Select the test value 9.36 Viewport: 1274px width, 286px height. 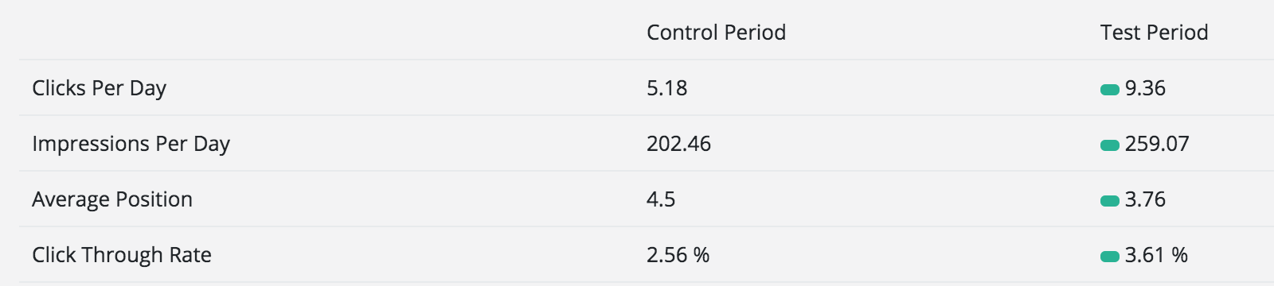tap(1145, 88)
